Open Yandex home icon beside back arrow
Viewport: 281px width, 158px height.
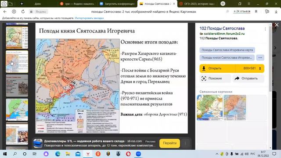14,12
